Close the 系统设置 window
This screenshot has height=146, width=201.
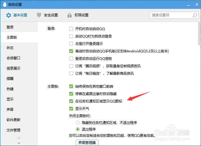pos(197,5)
